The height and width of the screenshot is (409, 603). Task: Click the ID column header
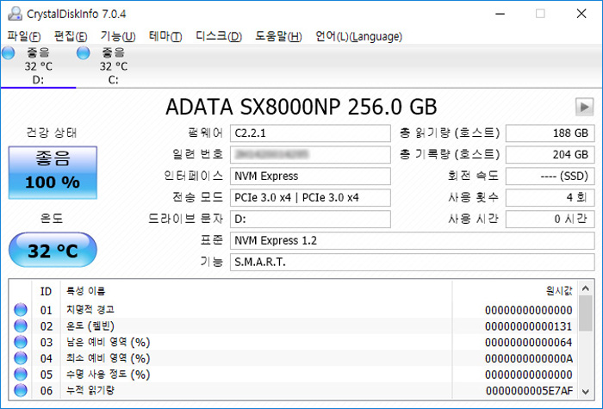click(46, 291)
